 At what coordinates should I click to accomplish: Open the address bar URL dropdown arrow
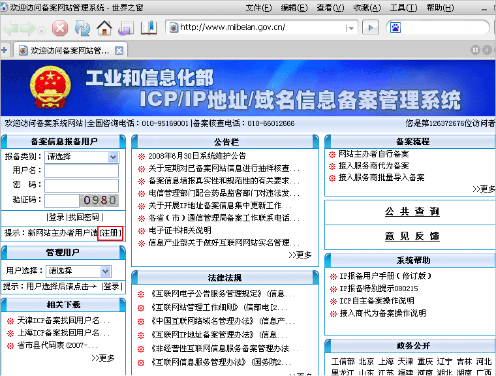click(x=352, y=28)
